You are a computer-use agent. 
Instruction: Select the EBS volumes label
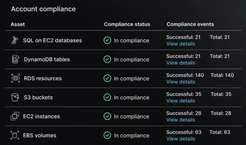40,135
